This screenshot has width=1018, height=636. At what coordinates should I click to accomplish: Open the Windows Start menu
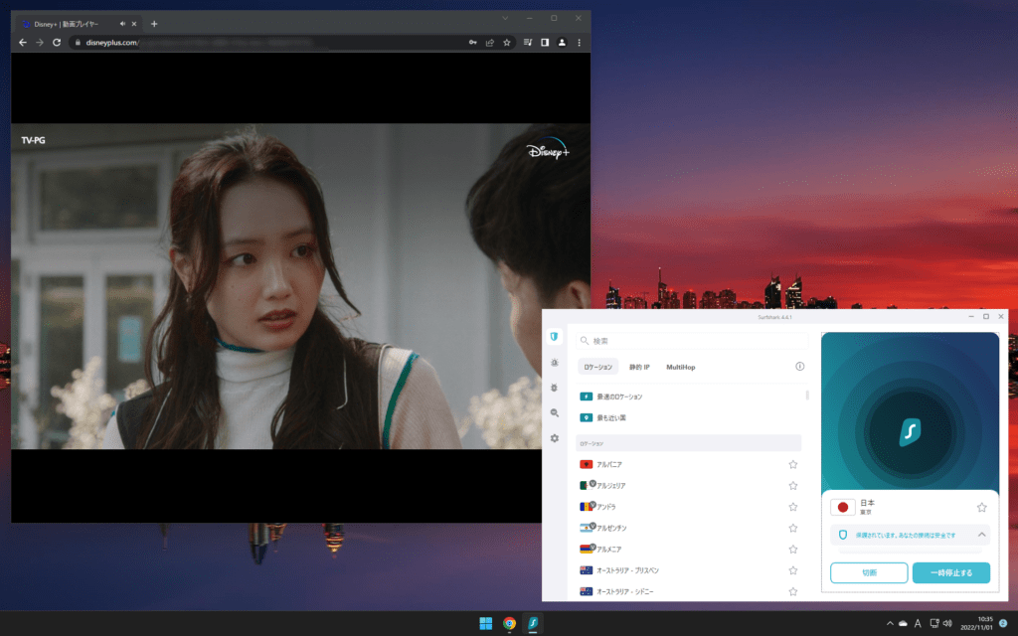click(x=485, y=623)
